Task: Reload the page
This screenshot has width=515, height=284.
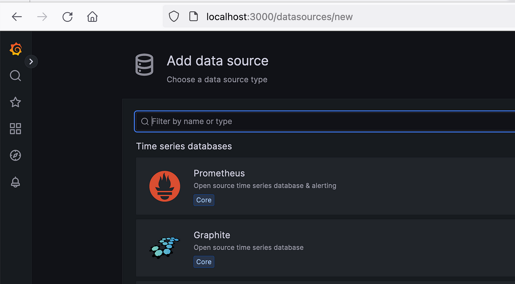Action: click(x=68, y=17)
